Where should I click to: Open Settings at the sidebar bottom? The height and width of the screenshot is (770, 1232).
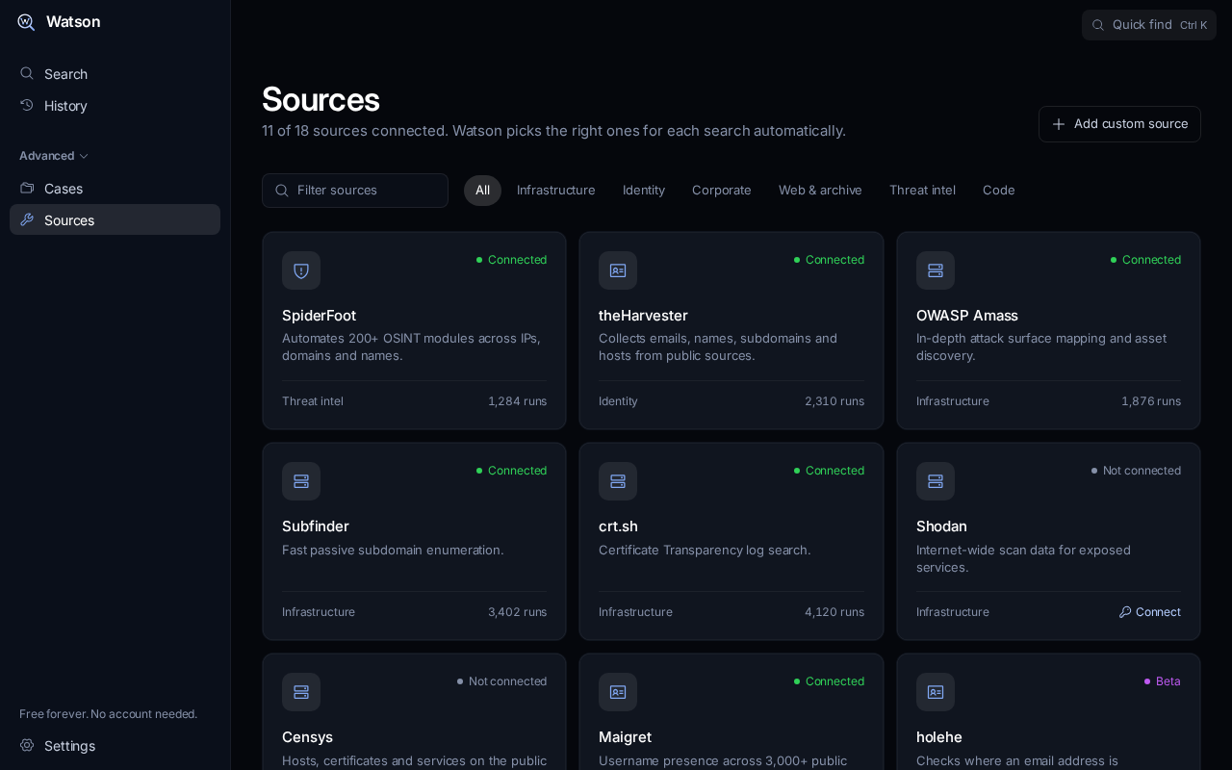(115, 746)
